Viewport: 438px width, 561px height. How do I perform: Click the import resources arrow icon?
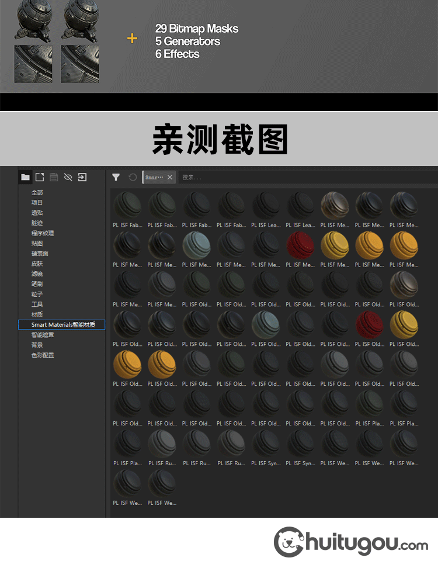(82, 177)
